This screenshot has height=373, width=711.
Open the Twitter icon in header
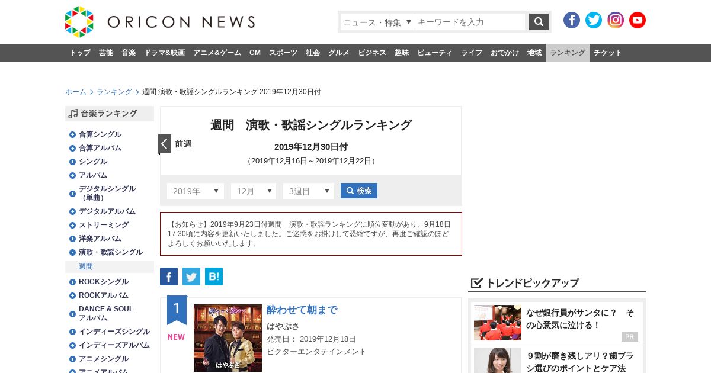click(594, 20)
